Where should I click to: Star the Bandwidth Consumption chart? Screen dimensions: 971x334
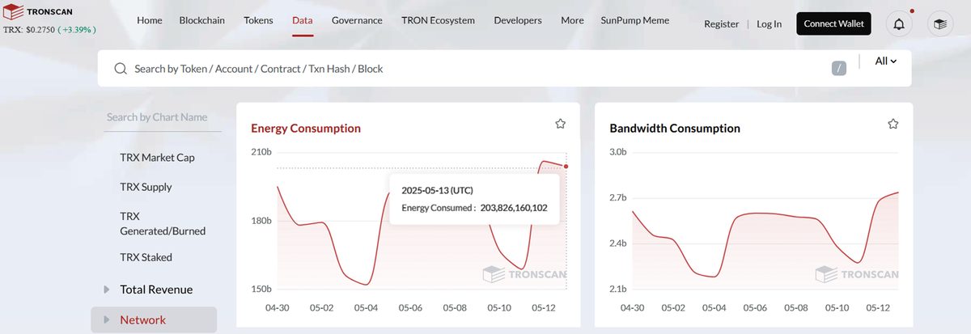[x=893, y=124]
